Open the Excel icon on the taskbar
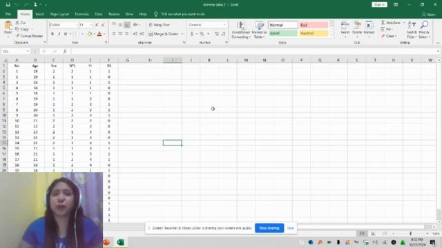This screenshot has height=248, width=442. point(120,242)
